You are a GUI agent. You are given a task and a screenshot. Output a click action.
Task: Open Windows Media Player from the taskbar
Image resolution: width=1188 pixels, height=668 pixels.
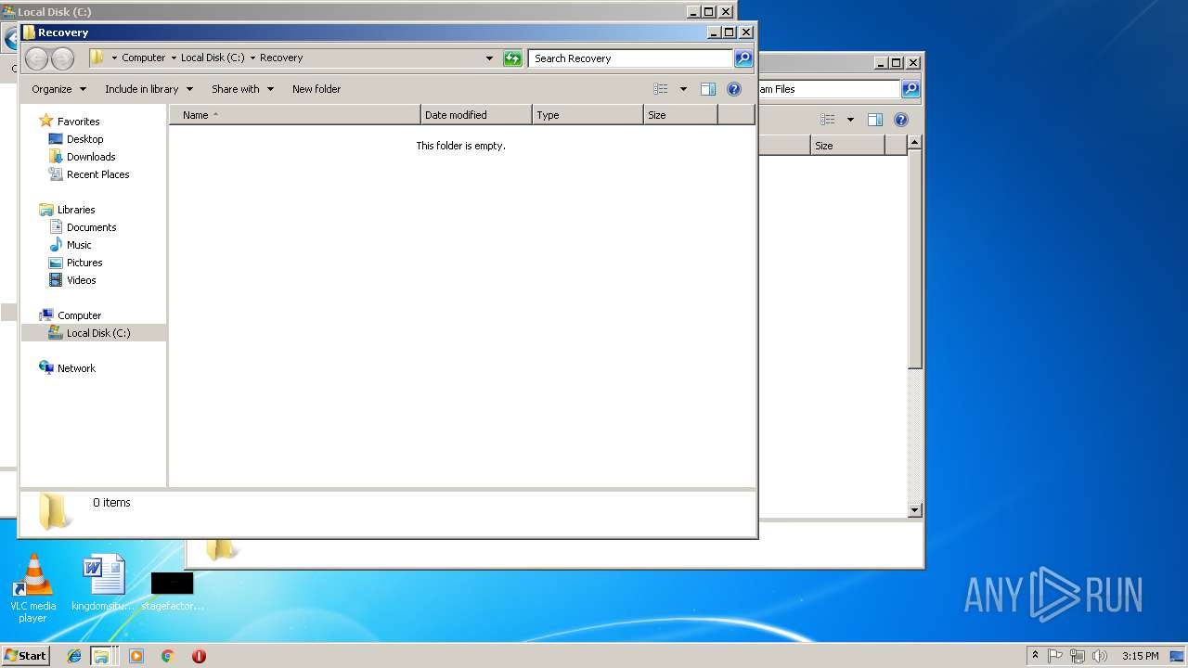tap(136, 656)
